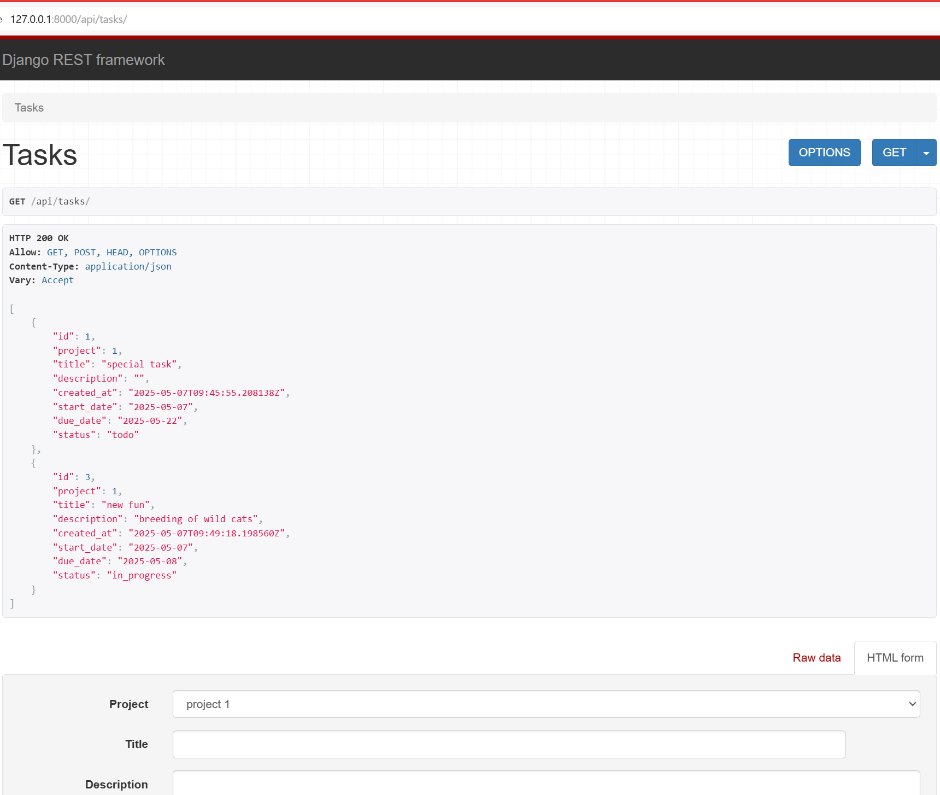
Task: Focus the Title input field
Action: click(x=509, y=744)
